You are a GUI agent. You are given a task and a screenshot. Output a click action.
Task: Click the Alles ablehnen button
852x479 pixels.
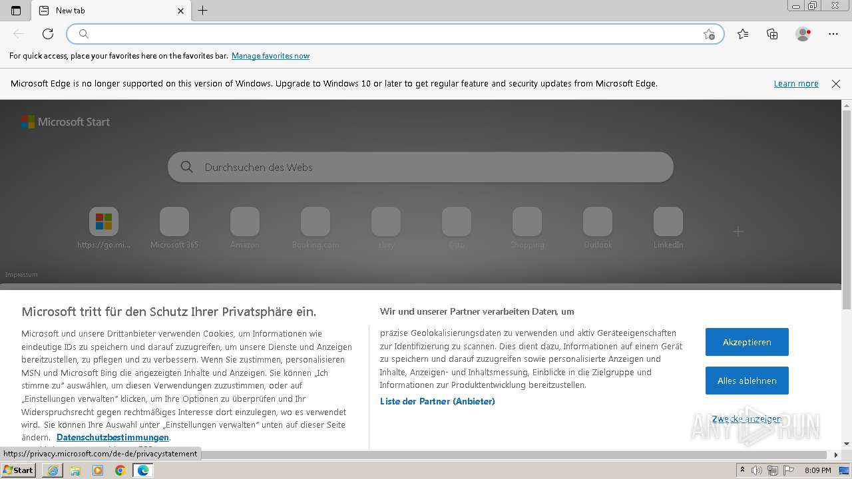(747, 381)
